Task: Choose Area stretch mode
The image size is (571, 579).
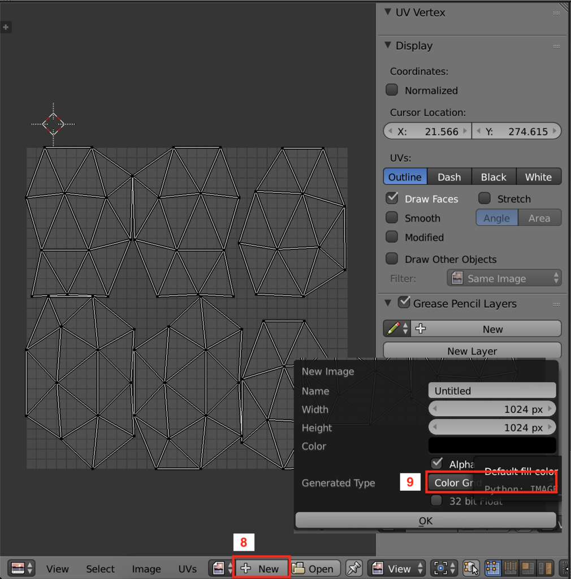Action: click(540, 218)
